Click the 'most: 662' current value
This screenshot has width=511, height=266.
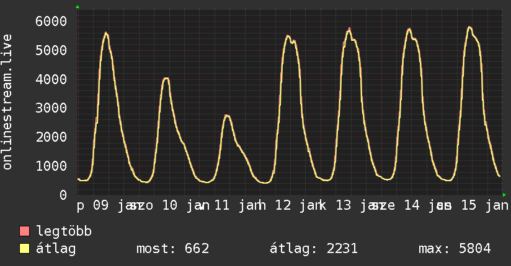pyautogui.click(x=173, y=249)
